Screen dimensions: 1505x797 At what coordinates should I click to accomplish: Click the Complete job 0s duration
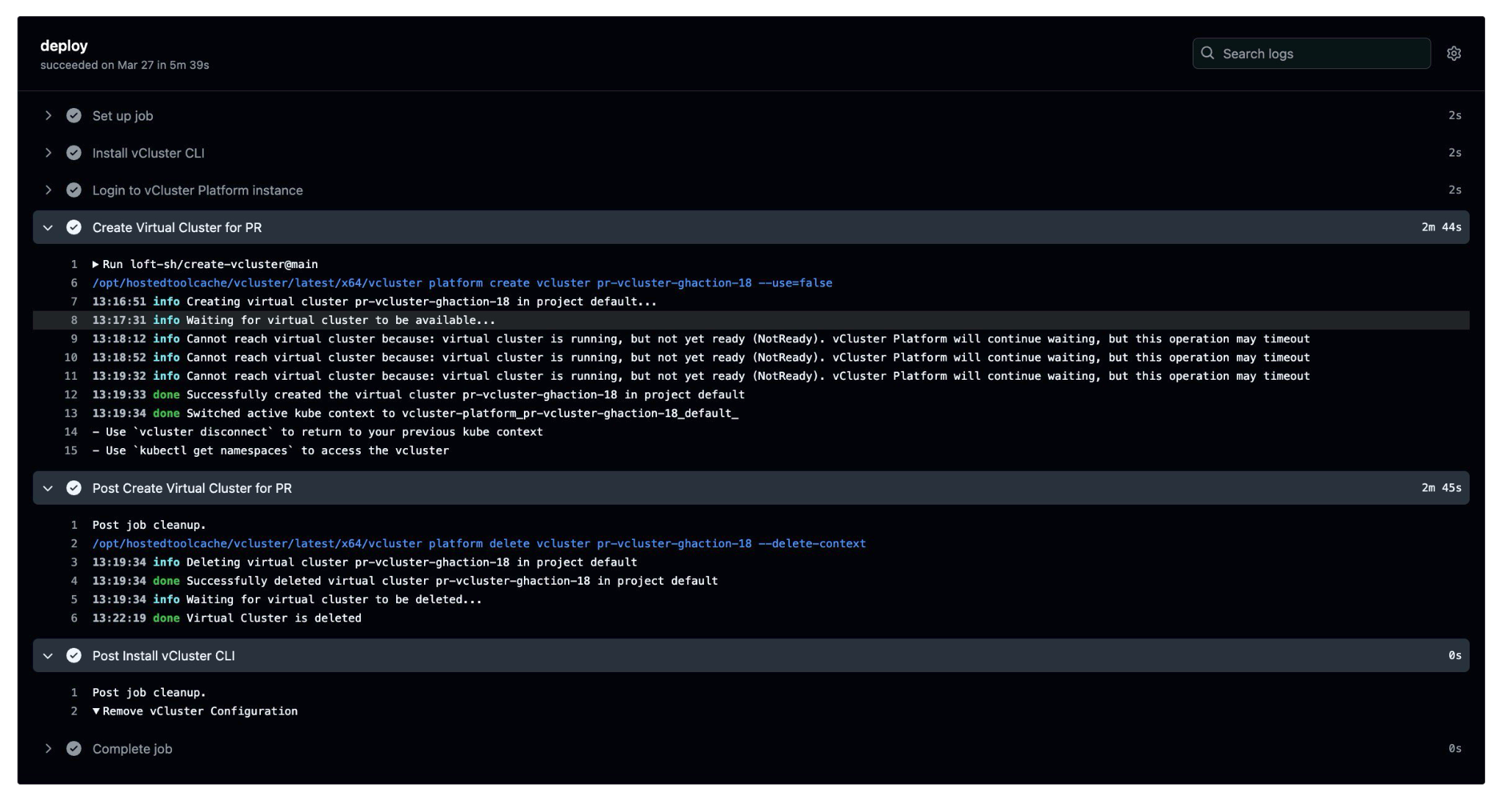(x=1455, y=749)
